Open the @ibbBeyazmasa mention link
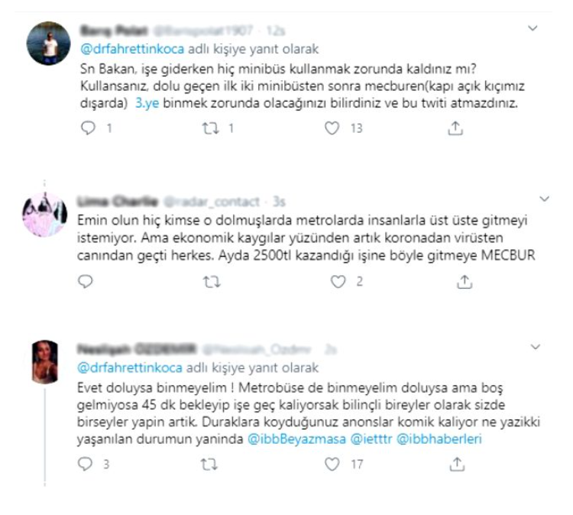 coord(296,439)
